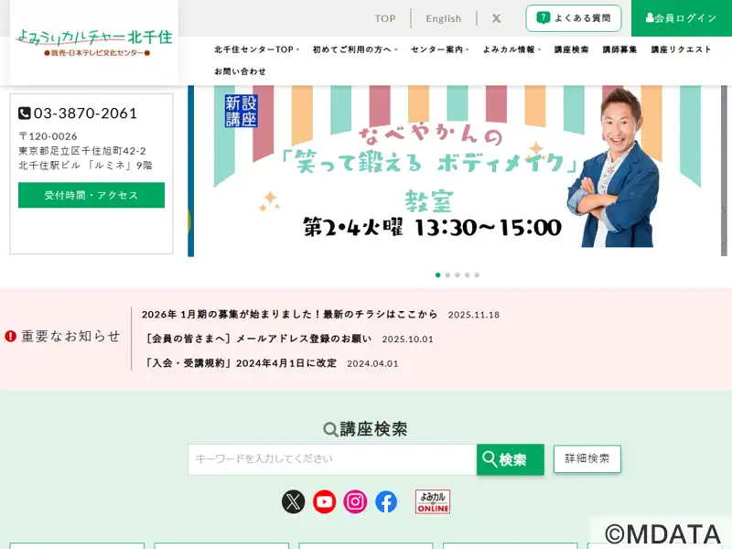The image size is (732, 549).
Task: Click the よみうりカルチャー北千住 logo
Action: click(94, 42)
